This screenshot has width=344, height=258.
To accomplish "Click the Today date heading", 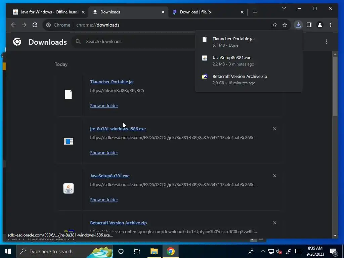I will click(61, 64).
